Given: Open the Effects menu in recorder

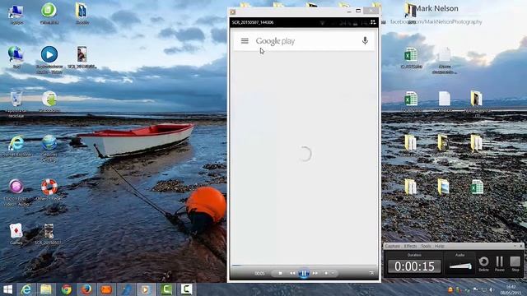Looking at the screenshot, I should [410, 246].
